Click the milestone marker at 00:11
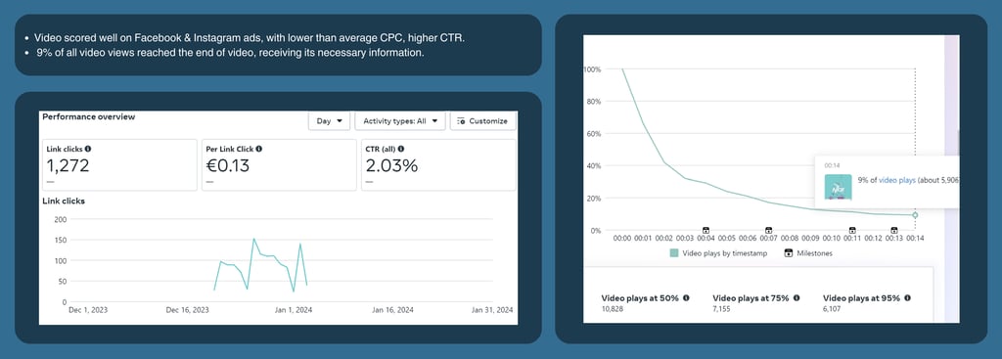Image resolution: width=1002 pixels, height=359 pixels. (x=852, y=230)
